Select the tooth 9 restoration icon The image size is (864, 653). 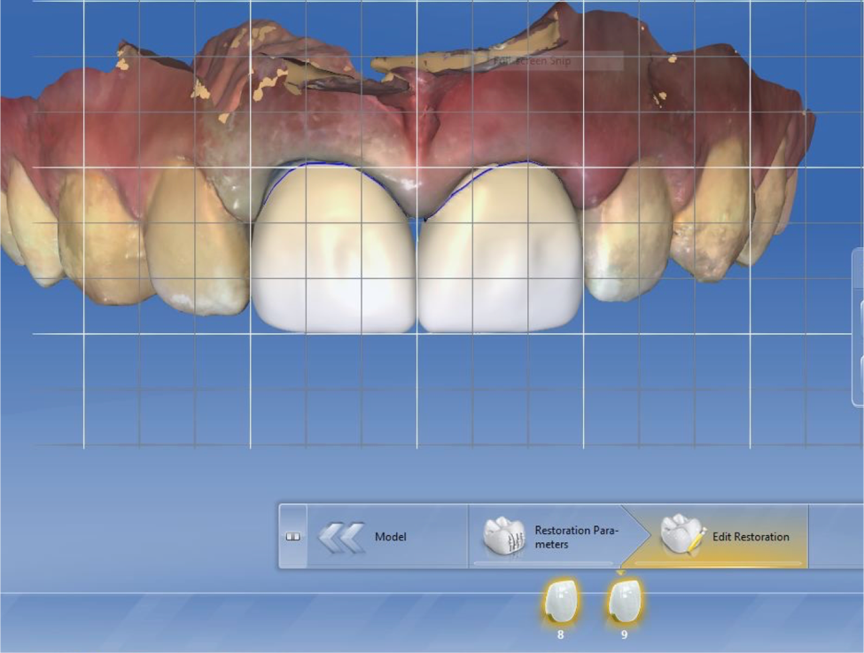click(x=624, y=603)
